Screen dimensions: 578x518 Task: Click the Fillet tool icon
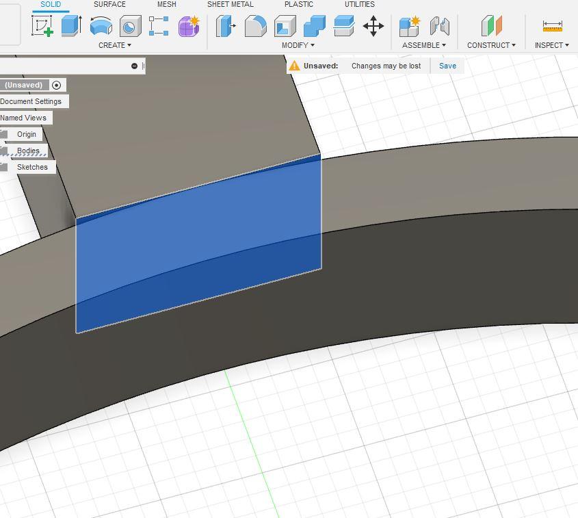(x=255, y=27)
